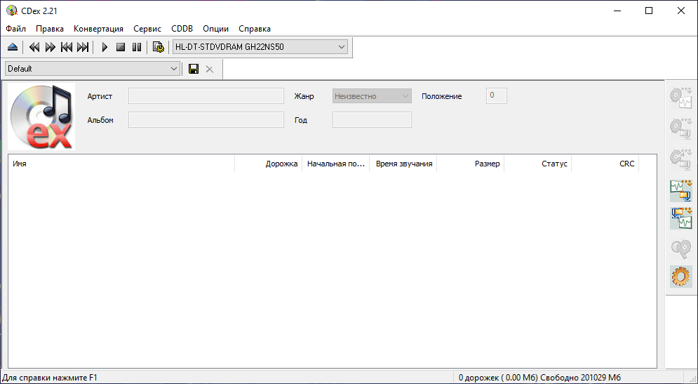The width and height of the screenshot is (698, 384).
Task: Sort by the Имя column header
Action: tap(121, 164)
